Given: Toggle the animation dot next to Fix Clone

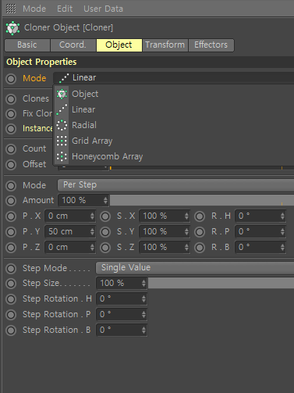Looking at the screenshot, I should coord(11,114).
